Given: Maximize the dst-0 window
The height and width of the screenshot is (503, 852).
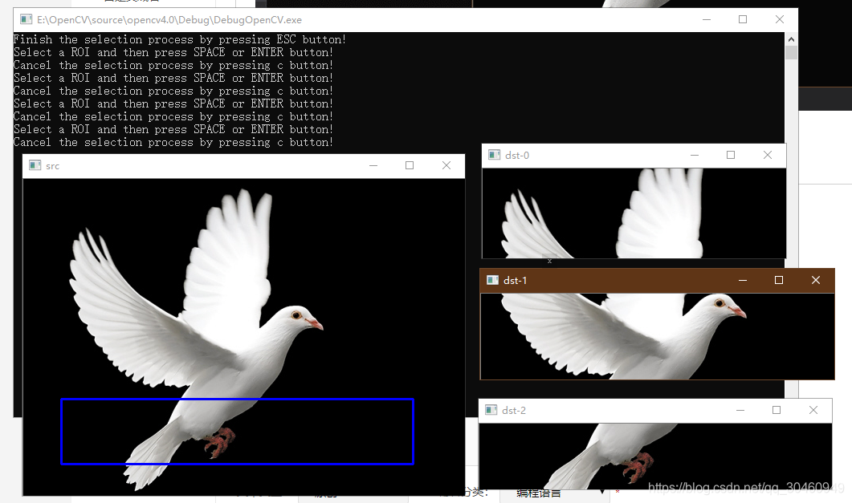Looking at the screenshot, I should click(x=732, y=155).
